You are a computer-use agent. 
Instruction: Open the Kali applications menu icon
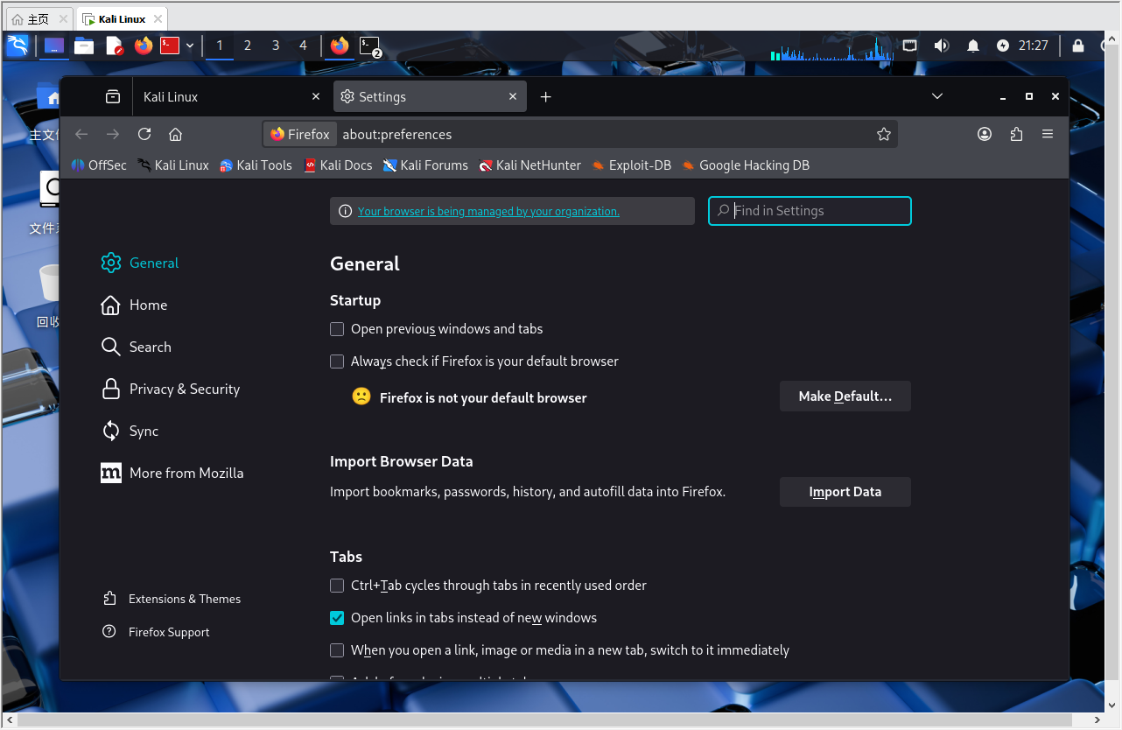click(18, 46)
